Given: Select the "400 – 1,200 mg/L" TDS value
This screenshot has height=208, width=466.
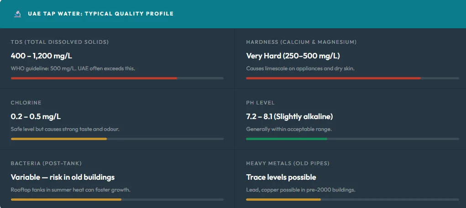Looking at the screenshot, I should click(42, 56).
